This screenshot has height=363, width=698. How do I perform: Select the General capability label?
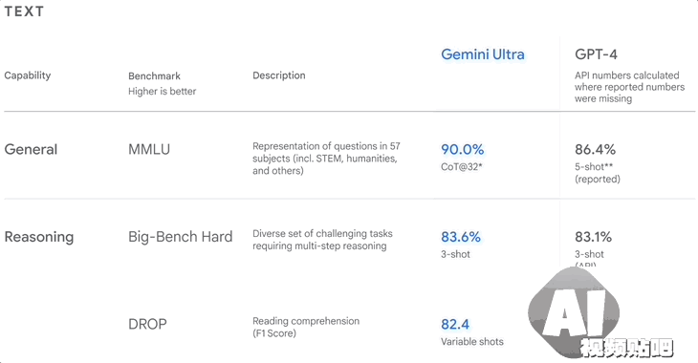(31, 149)
